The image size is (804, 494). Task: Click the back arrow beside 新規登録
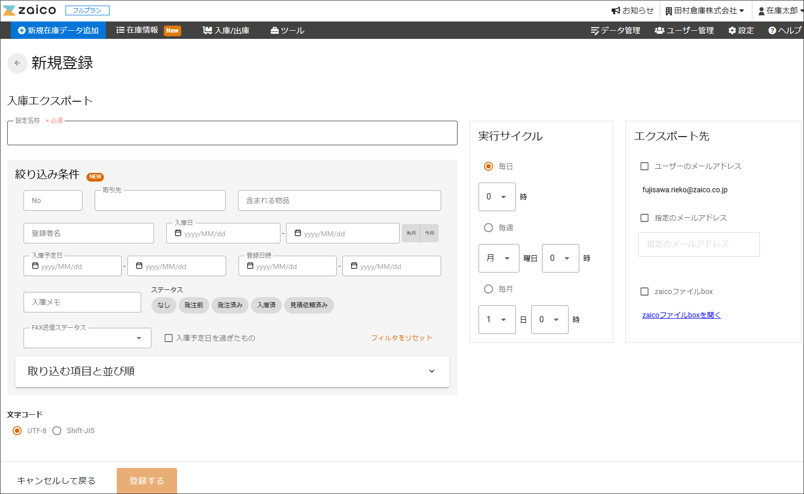(x=17, y=63)
